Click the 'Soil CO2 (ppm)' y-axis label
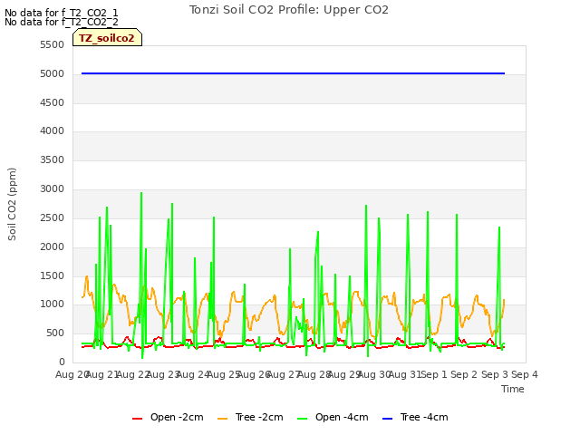 point(12,204)
